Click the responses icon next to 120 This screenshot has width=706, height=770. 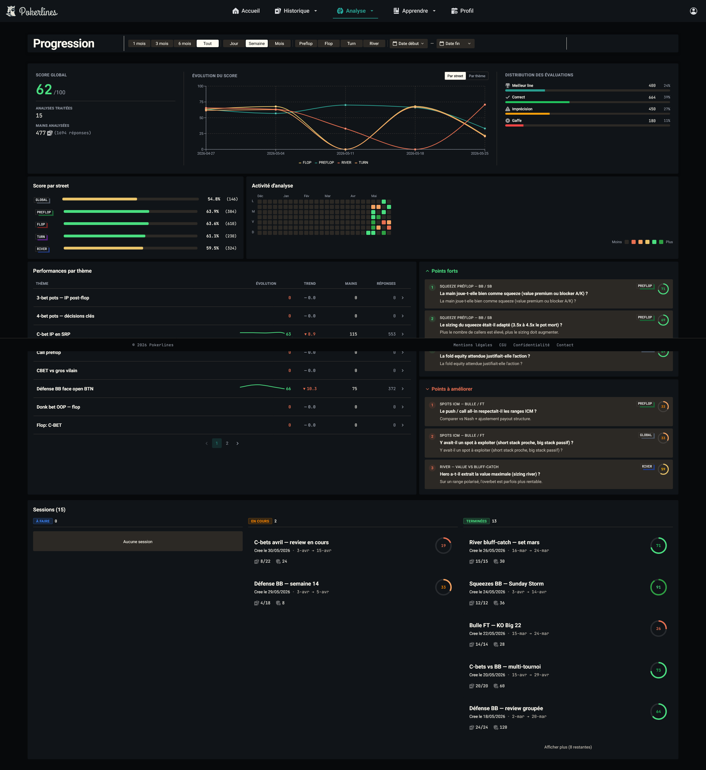pos(496,727)
